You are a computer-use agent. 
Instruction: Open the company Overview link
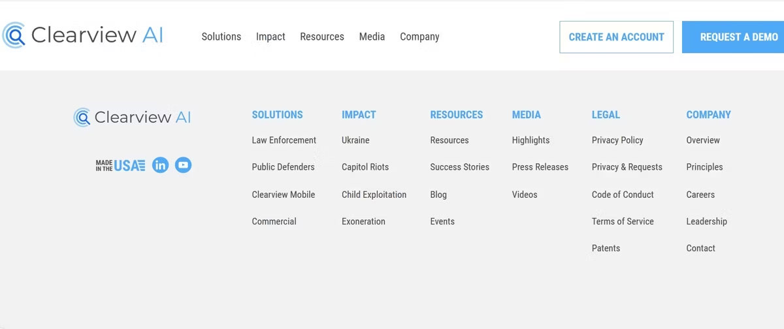(x=703, y=140)
